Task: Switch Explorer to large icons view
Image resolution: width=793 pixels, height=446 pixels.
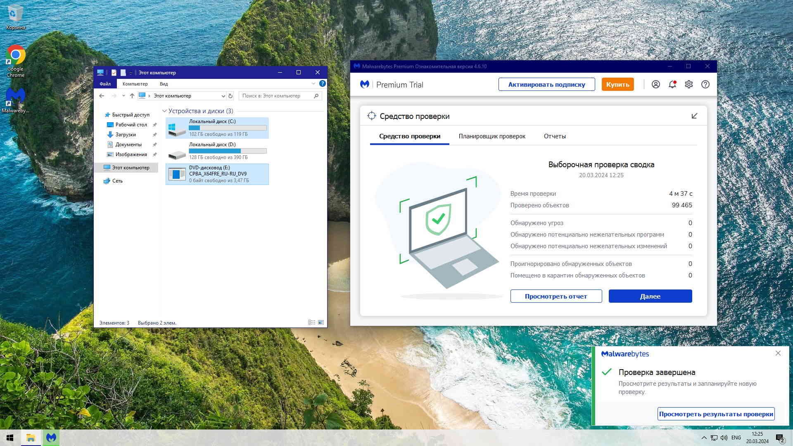Action: [x=321, y=323]
